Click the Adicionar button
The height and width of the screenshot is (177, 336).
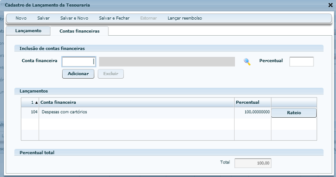pos(78,74)
